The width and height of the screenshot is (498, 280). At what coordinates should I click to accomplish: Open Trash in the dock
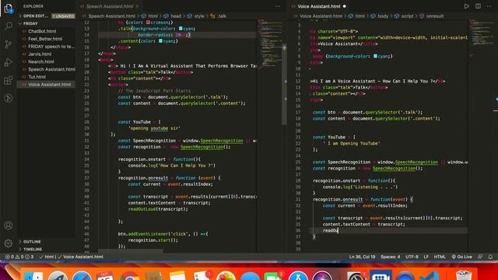(x=464, y=275)
